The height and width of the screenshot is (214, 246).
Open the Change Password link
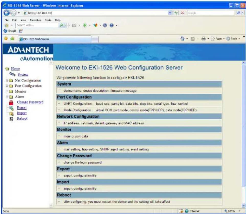coord(30,102)
